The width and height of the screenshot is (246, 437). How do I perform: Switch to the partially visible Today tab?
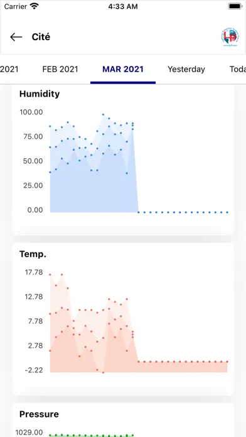(238, 69)
